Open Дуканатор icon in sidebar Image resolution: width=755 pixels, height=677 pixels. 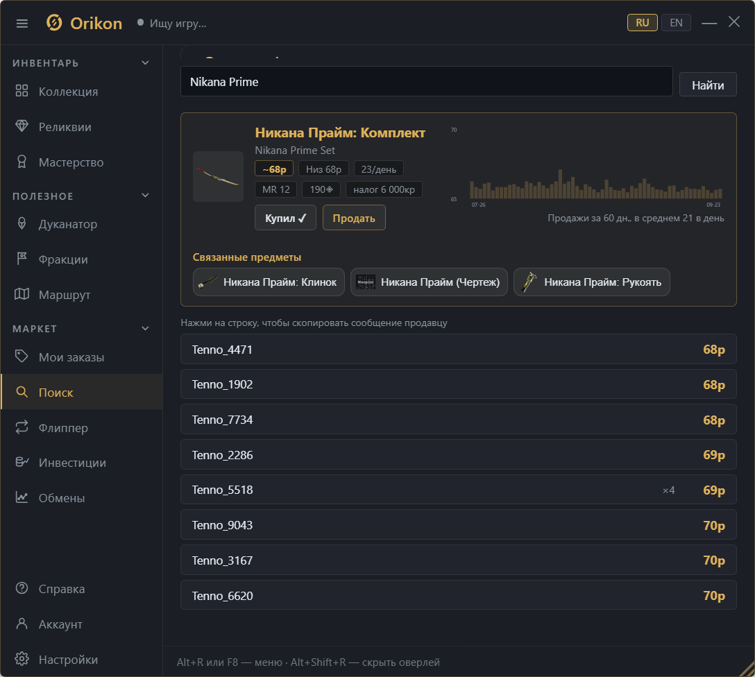click(22, 223)
